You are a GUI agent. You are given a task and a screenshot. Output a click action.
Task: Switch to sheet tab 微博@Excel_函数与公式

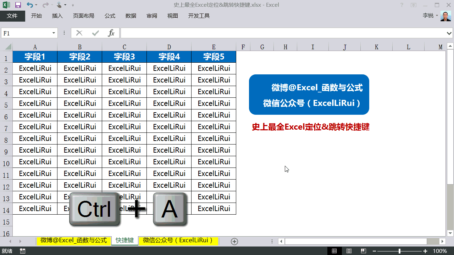74,240
